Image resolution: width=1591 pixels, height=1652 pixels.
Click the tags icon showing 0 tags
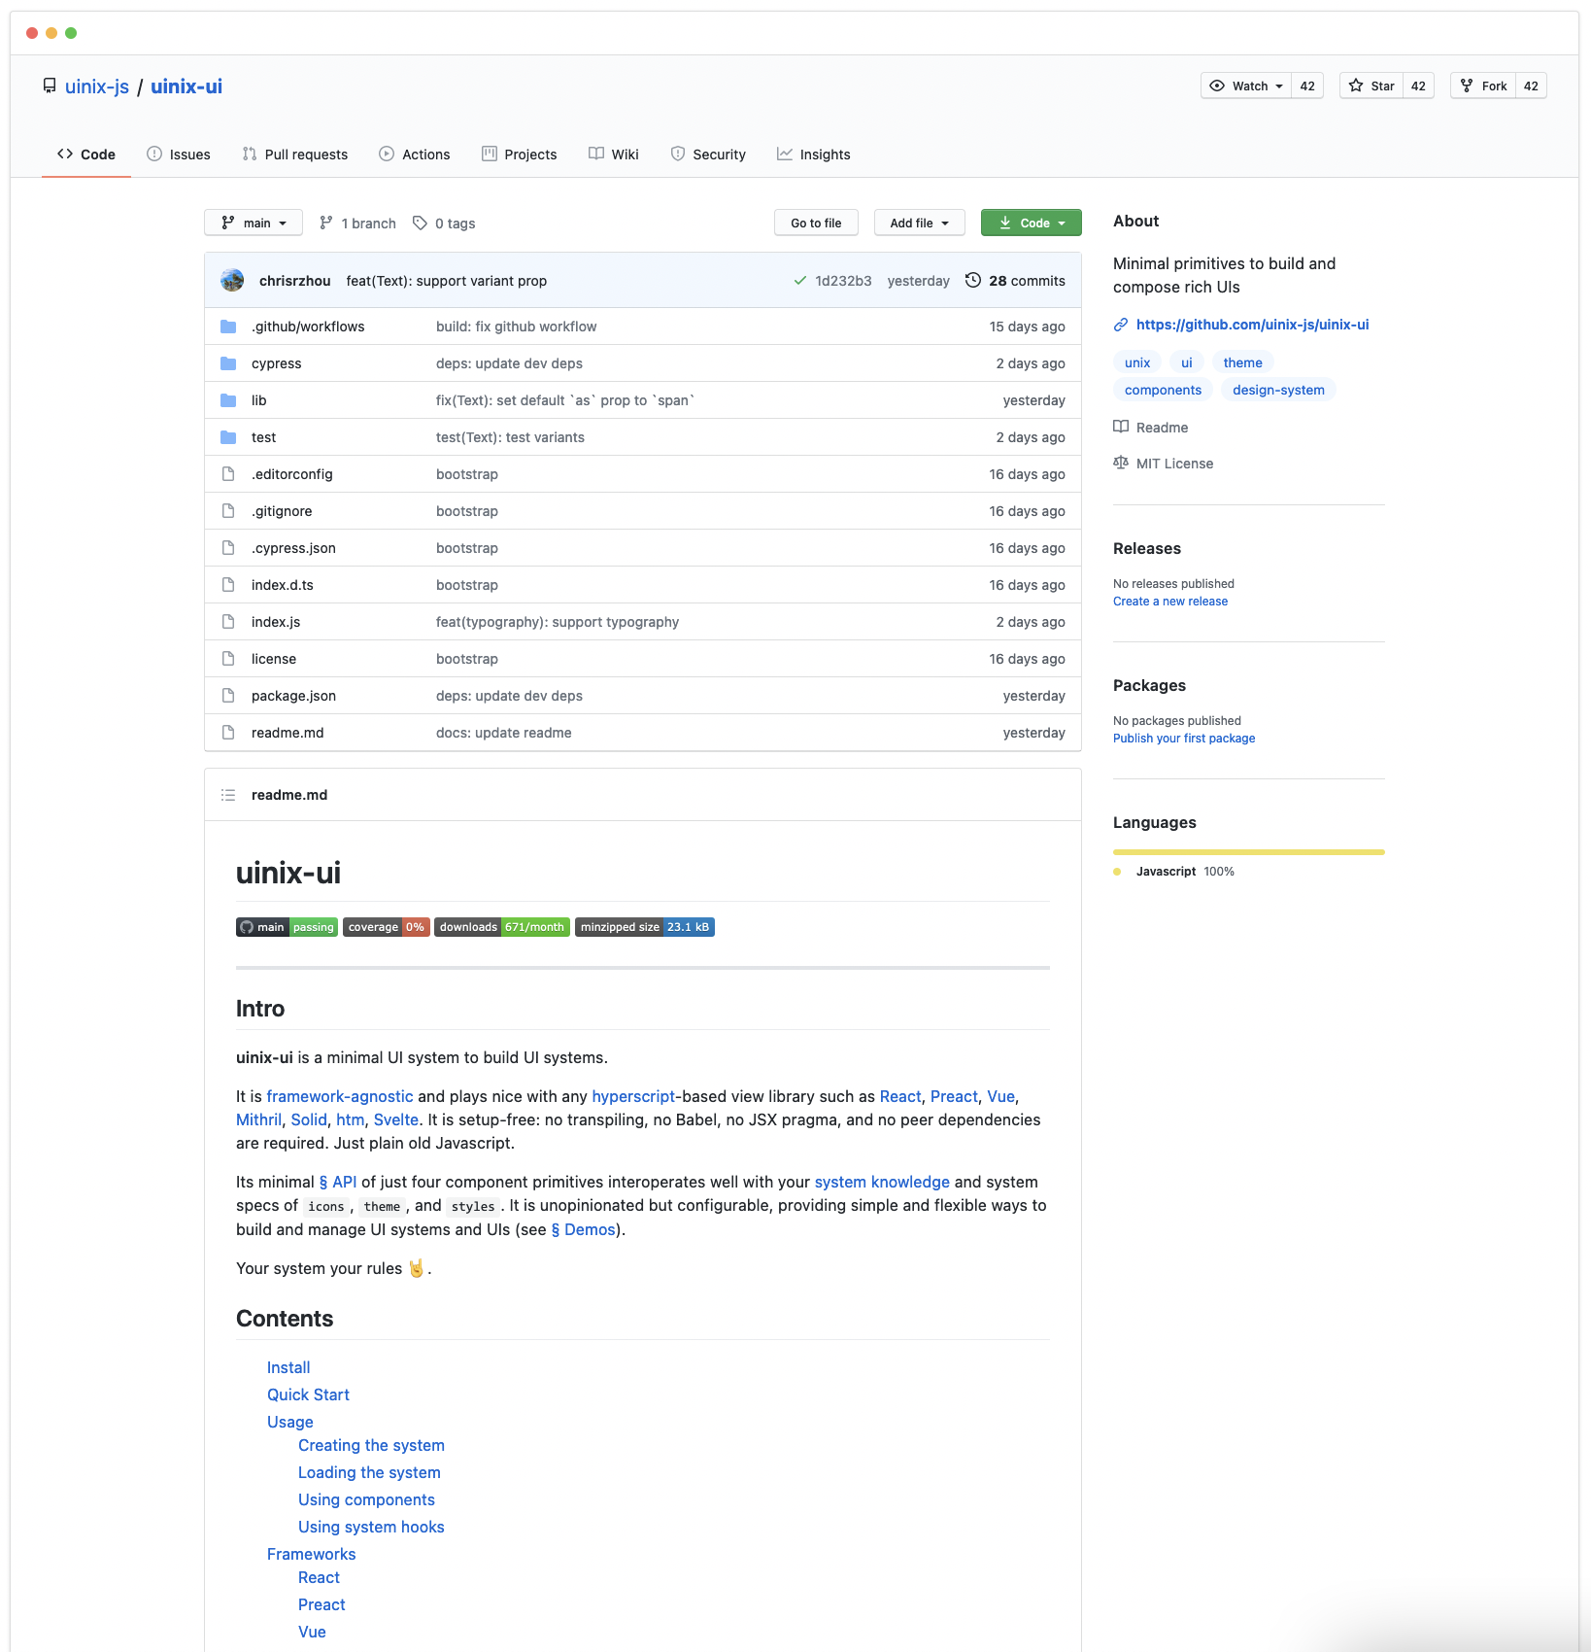(420, 223)
